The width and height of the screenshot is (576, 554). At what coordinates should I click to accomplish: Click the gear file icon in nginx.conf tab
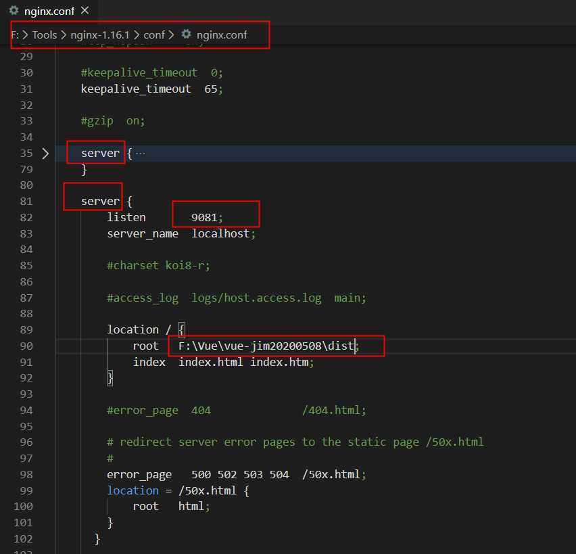14,10
